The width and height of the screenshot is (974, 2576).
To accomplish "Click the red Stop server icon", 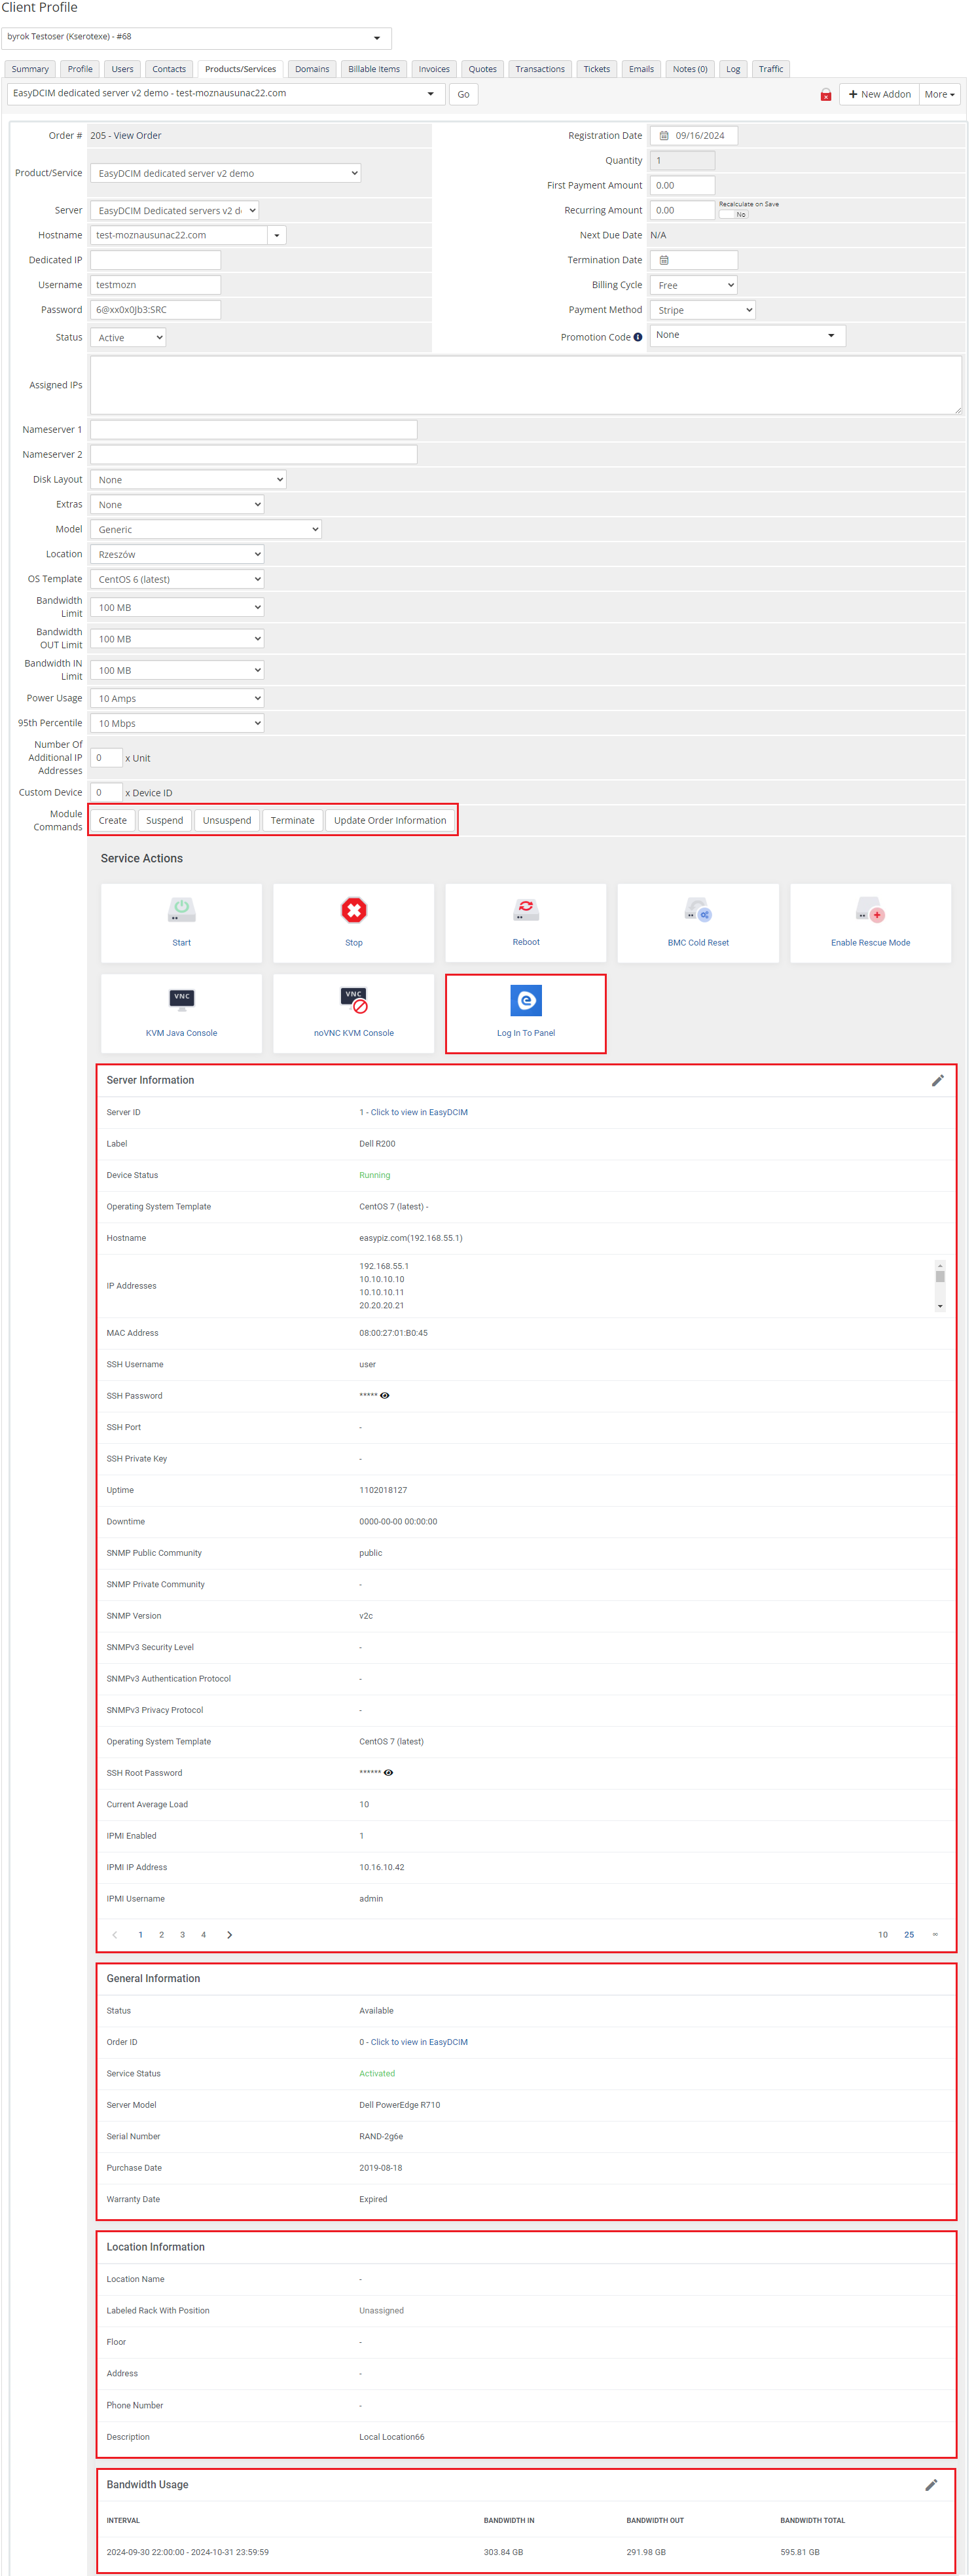I will 353,910.
